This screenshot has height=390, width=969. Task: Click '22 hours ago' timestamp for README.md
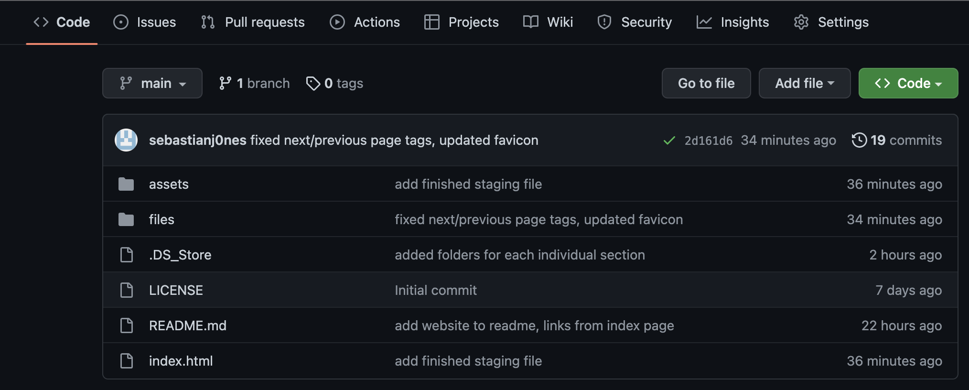tap(902, 325)
